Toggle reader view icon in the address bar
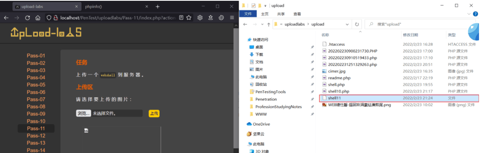 coord(181,18)
